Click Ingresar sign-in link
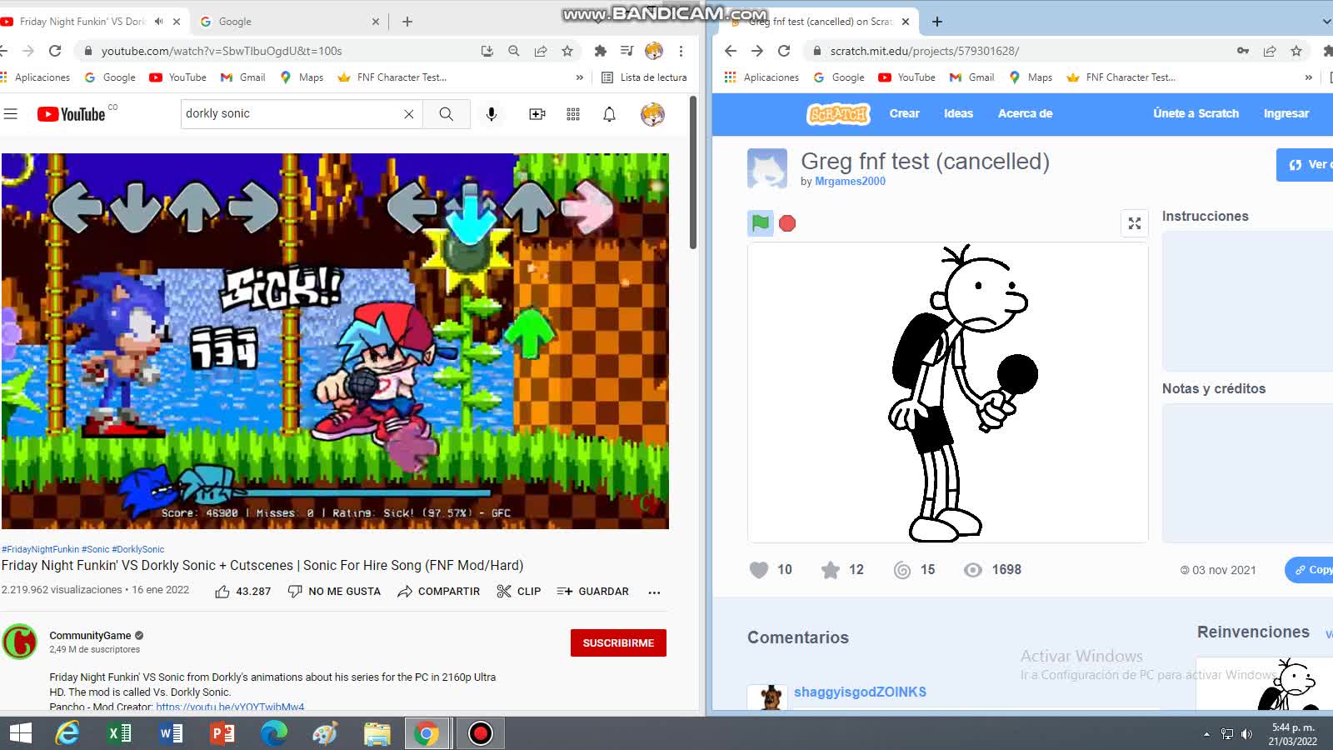 [x=1286, y=113]
